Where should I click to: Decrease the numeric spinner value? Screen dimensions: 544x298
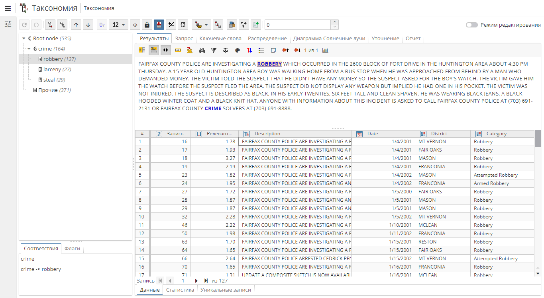coord(335,27)
